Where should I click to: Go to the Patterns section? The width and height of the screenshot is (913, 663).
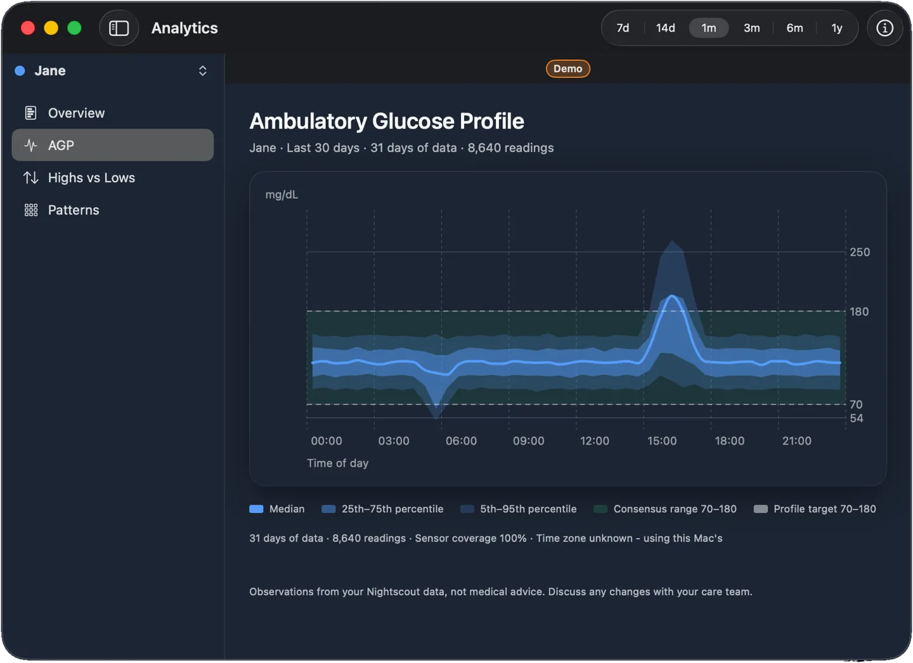coord(113,210)
